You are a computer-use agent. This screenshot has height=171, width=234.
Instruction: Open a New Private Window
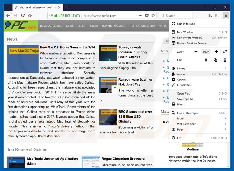(199, 38)
